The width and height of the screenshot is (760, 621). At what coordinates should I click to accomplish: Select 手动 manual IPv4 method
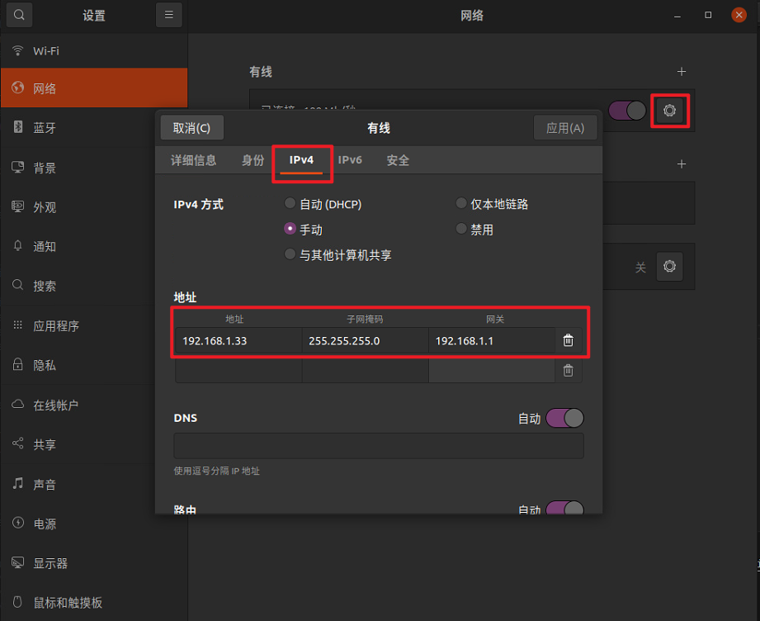click(304, 230)
